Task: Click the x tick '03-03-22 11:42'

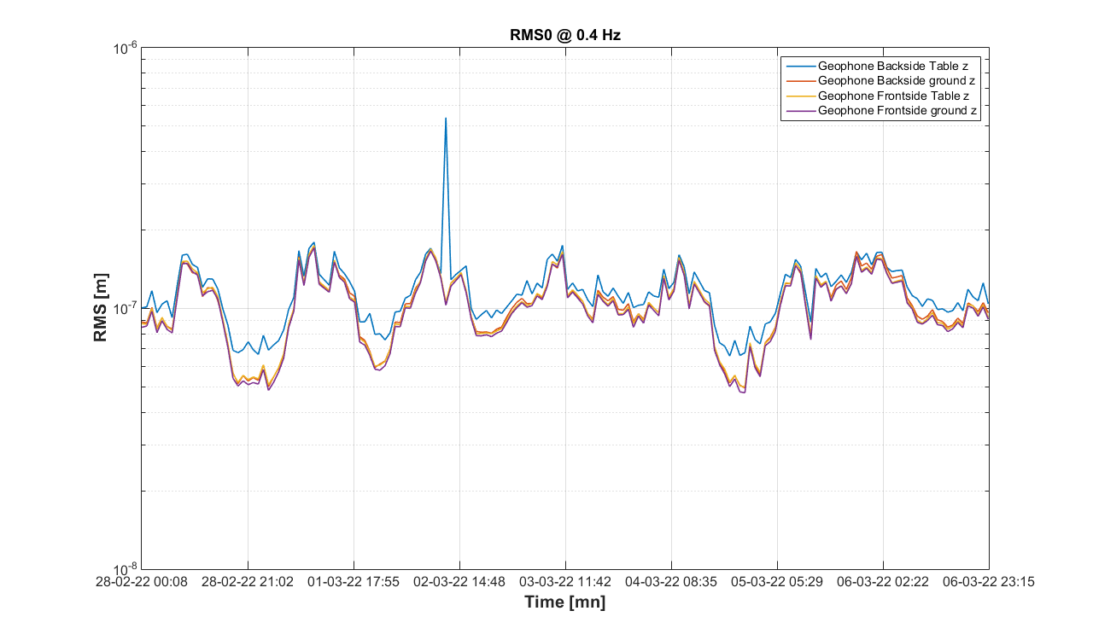Action: [x=565, y=582]
